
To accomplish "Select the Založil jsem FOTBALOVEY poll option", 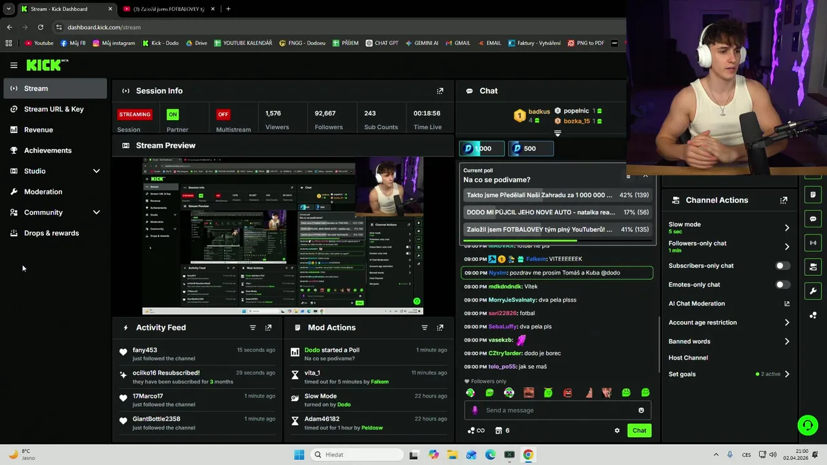I will click(558, 229).
